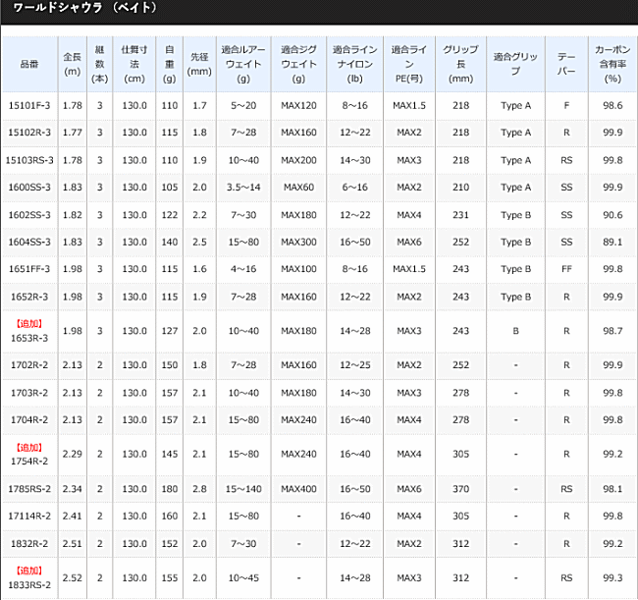Click the red 【追加】 label above 1754R-2
The height and width of the screenshot is (600, 638).
click(29, 448)
